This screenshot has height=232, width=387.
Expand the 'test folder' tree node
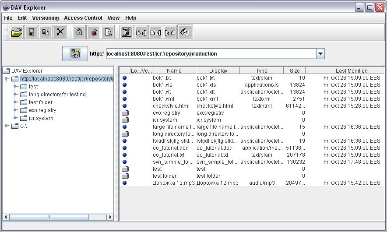(x=16, y=102)
